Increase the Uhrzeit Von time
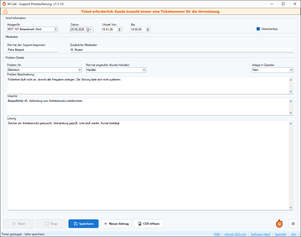 point(120,28)
